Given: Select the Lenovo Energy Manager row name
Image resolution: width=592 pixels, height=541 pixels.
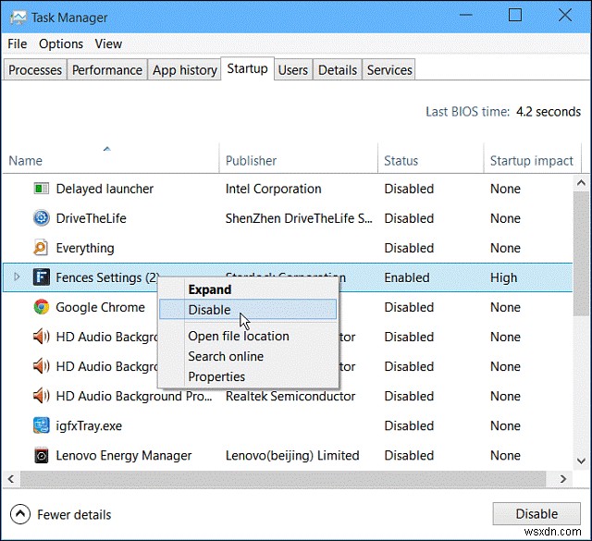Looking at the screenshot, I should (124, 456).
